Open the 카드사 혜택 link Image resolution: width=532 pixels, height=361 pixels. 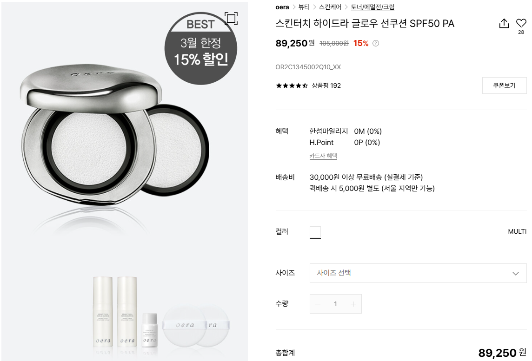pos(323,156)
